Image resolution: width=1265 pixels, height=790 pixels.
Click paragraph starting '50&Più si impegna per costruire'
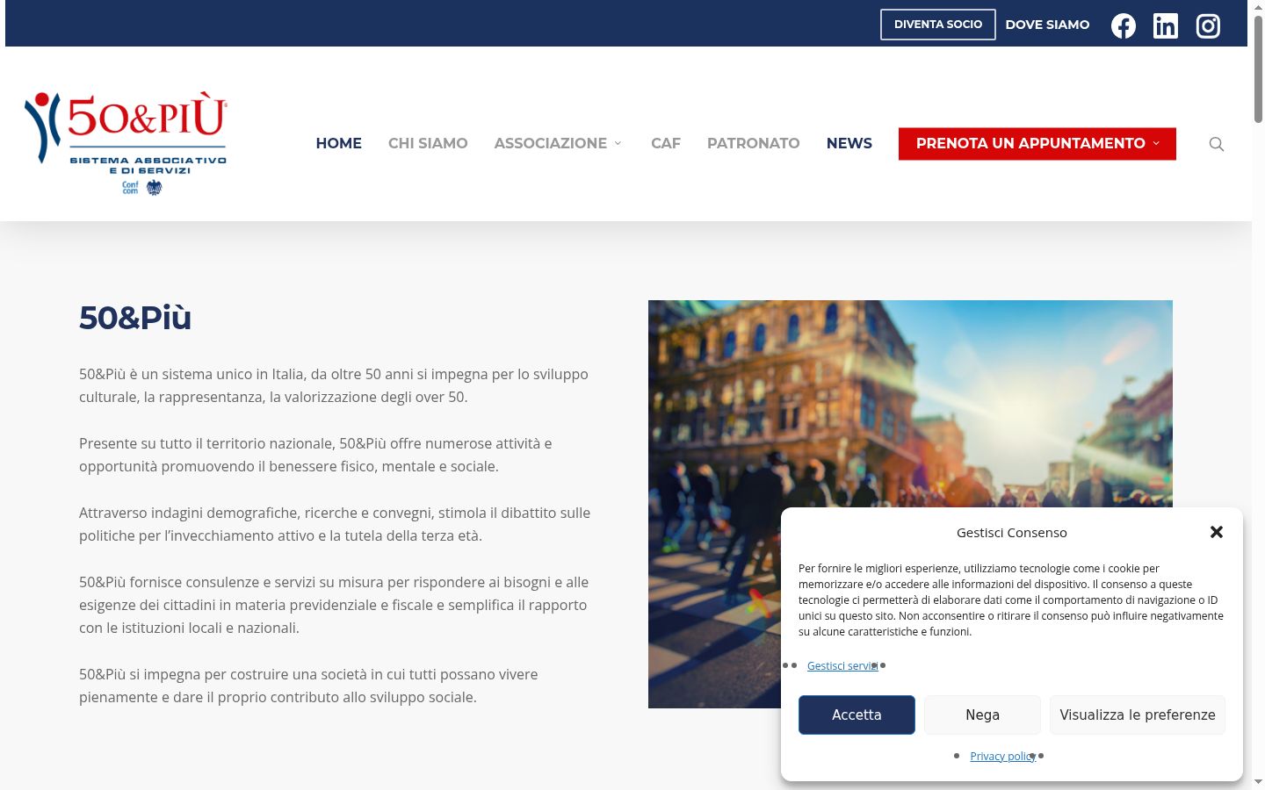pos(308,686)
